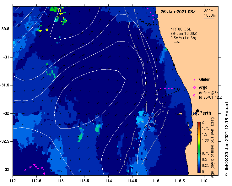Viewport: 232px width, 186px height.
Task: Click the grey line sample under 1000m
Action: 209,19
